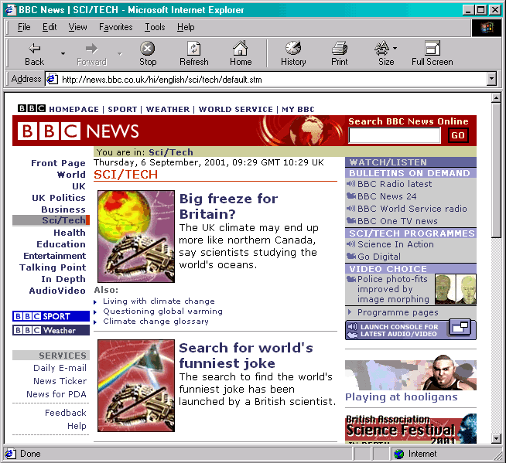Play Go Digital video icon
Screen dimensions: 506x463
(x=350, y=256)
